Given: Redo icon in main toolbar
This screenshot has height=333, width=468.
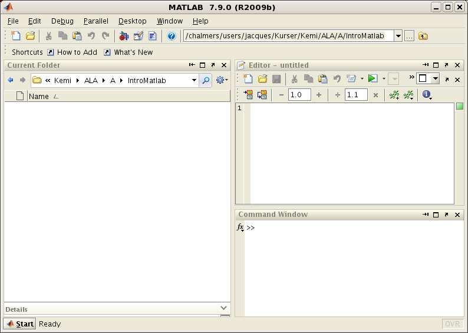Looking at the screenshot, I should pyautogui.click(x=106, y=36).
